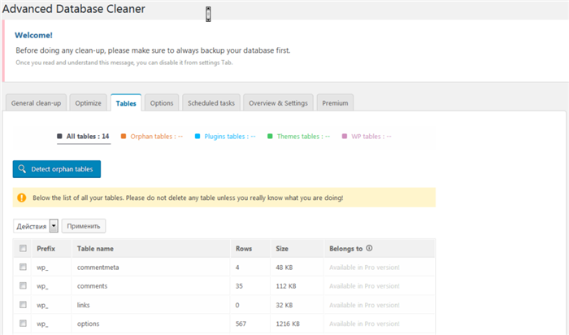The width and height of the screenshot is (569, 335).
Task: Check the comments table row checkbox
Action: click(23, 285)
